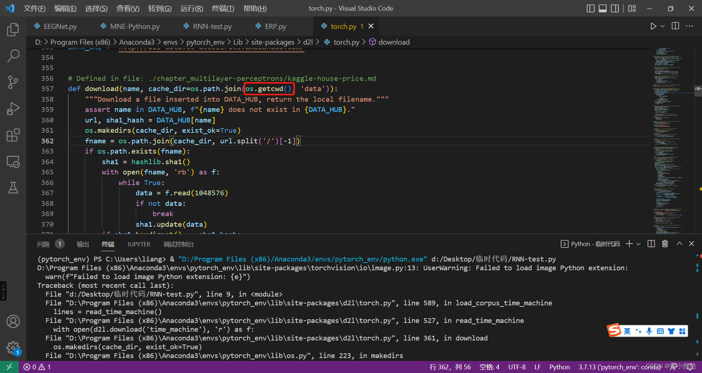The image size is (702, 373).
Task: Click the remote window indicator in status bar
Action: 9,367
